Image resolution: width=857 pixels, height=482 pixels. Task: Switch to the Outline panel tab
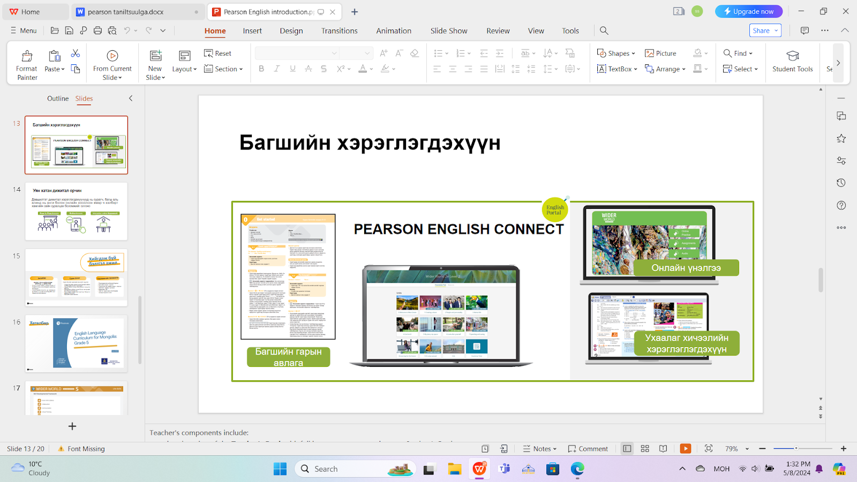pos(58,99)
